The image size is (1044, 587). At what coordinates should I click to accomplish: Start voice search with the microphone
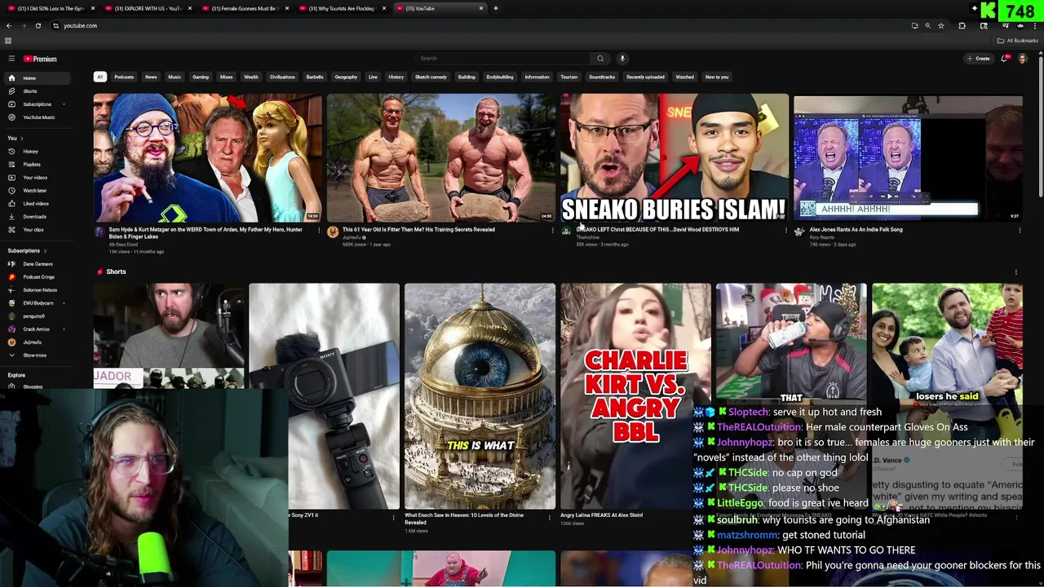coord(622,59)
